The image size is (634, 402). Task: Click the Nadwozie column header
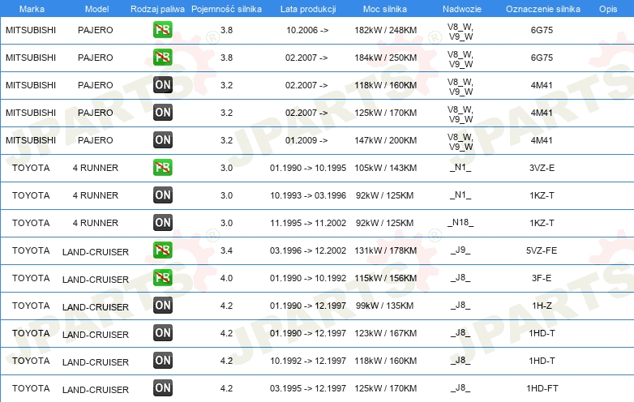(462, 9)
